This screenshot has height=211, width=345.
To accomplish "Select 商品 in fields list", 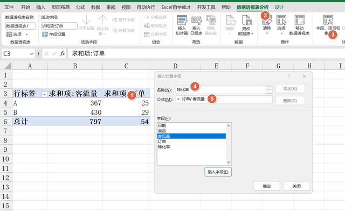I will (x=191, y=131).
